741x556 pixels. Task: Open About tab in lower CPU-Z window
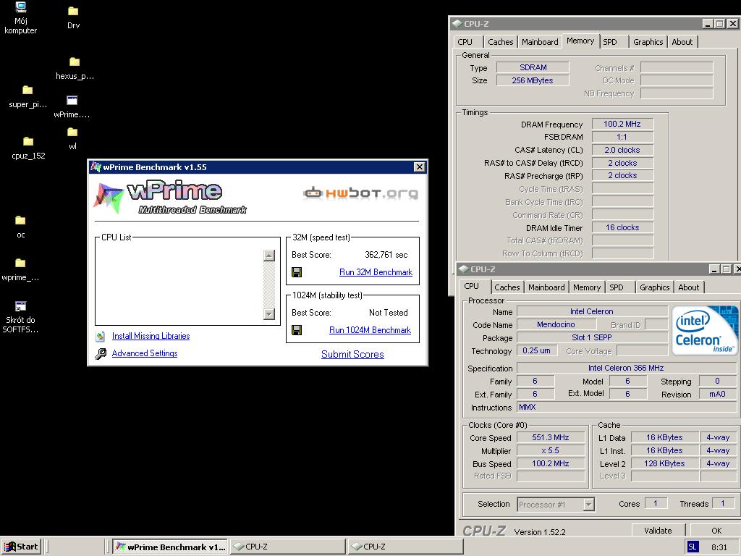pyautogui.click(x=689, y=287)
